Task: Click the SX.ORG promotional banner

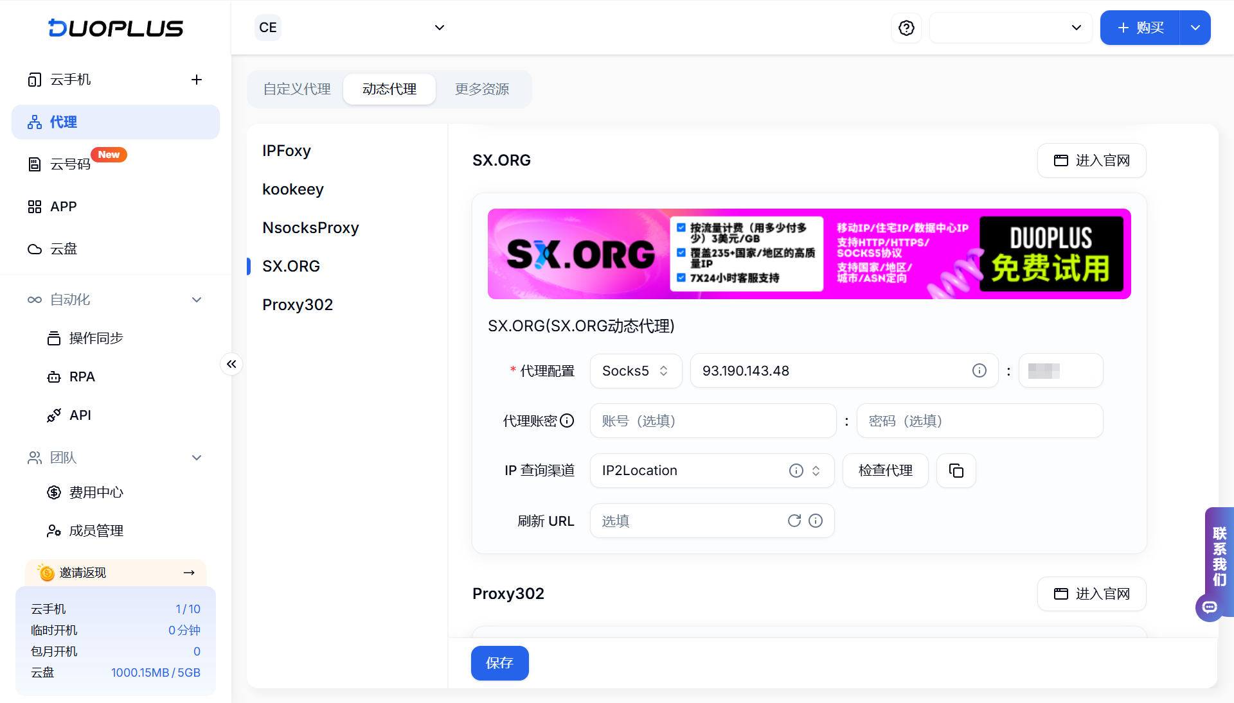Action: coord(809,254)
